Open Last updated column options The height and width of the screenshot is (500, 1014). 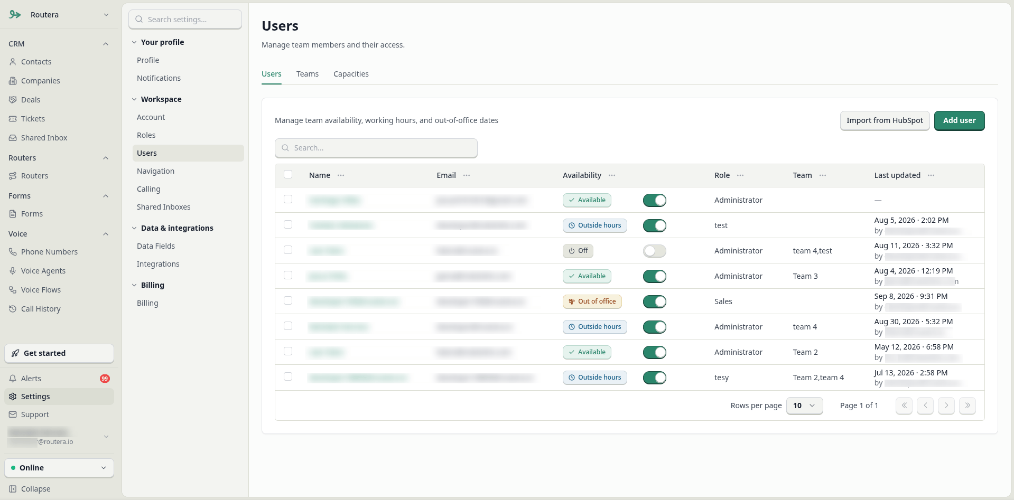(931, 175)
